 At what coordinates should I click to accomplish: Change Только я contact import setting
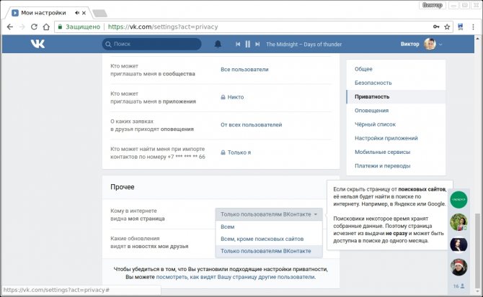(x=236, y=152)
